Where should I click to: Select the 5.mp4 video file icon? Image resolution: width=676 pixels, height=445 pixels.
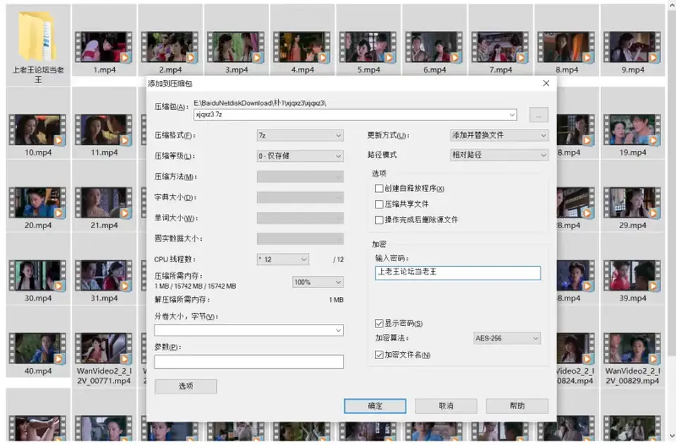(368, 47)
